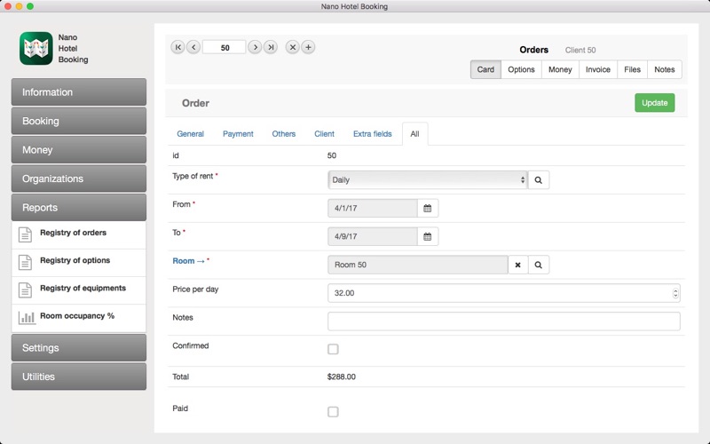Click the Client 50 label

580,51
